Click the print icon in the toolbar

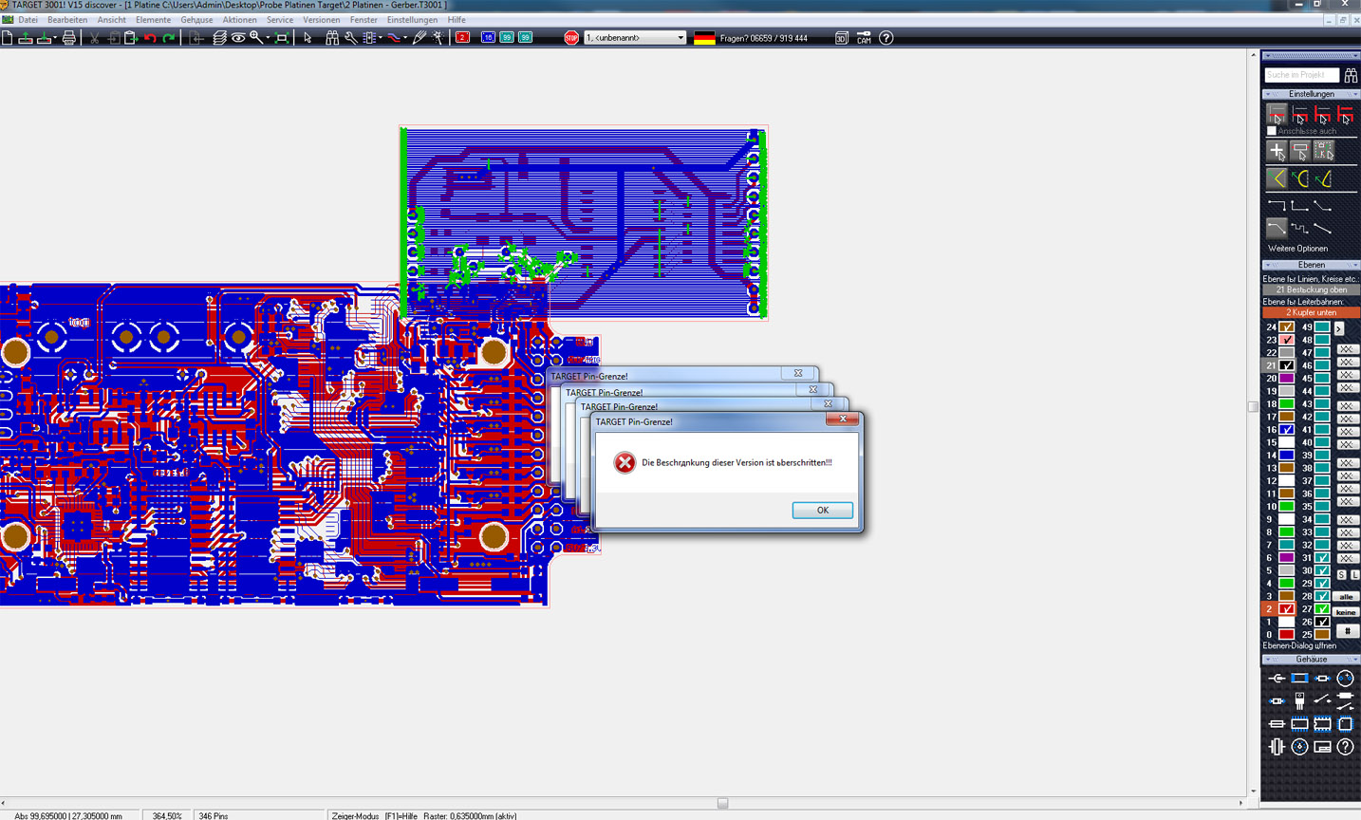click(68, 38)
